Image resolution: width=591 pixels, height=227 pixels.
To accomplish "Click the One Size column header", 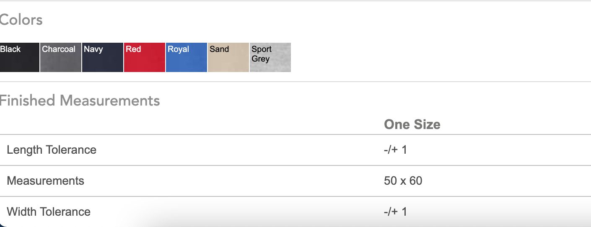I will coord(412,124).
